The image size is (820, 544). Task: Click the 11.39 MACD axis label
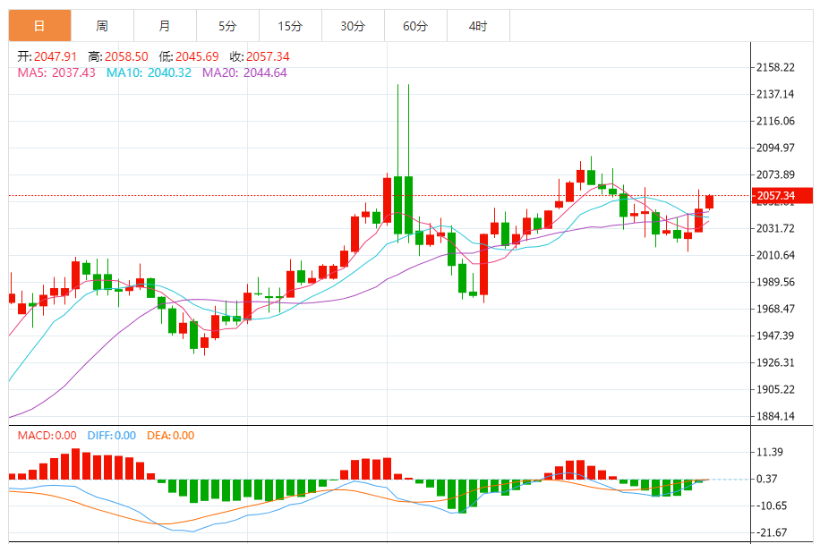[770, 452]
